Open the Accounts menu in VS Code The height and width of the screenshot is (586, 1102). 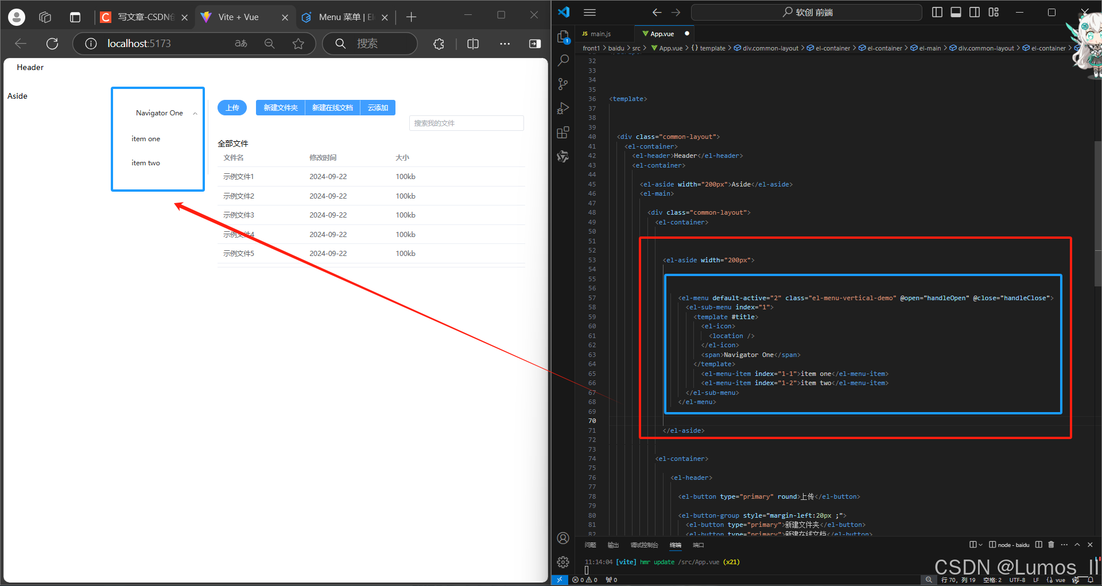click(563, 538)
